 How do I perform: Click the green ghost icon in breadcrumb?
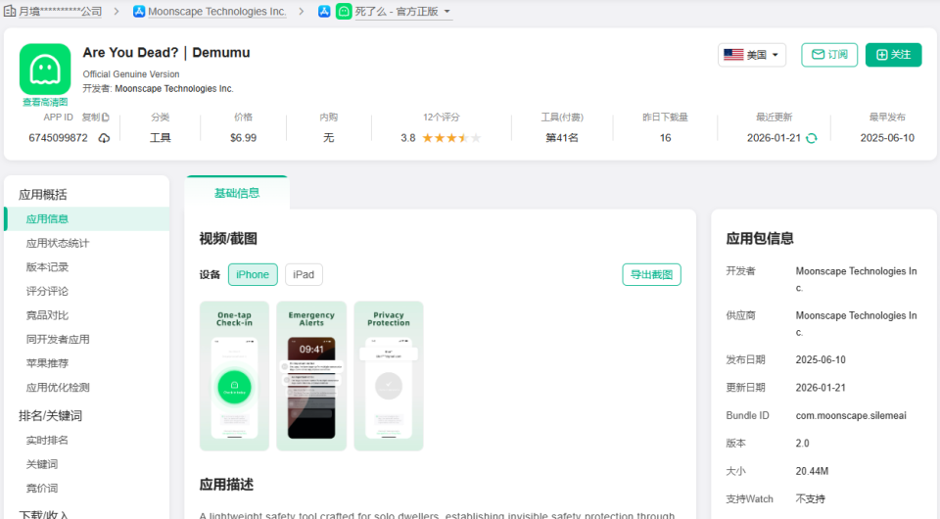coord(344,12)
